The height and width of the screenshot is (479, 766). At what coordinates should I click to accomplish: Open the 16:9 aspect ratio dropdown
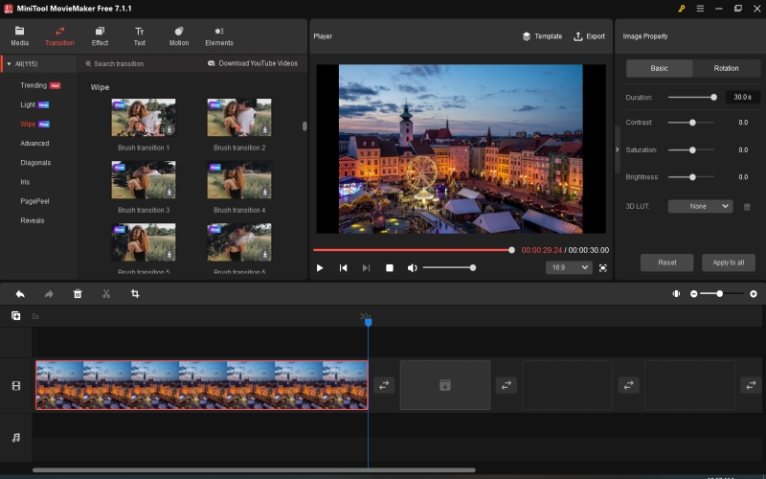click(x=569, y=268)
